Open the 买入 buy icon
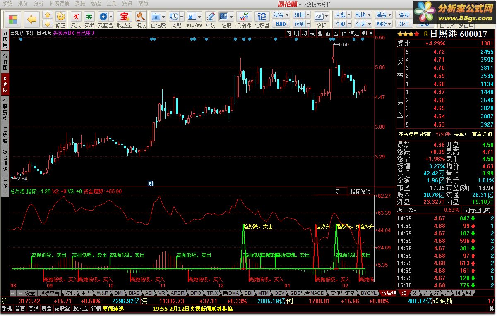This screenshot has width=497, height=316. click(76, 19)
